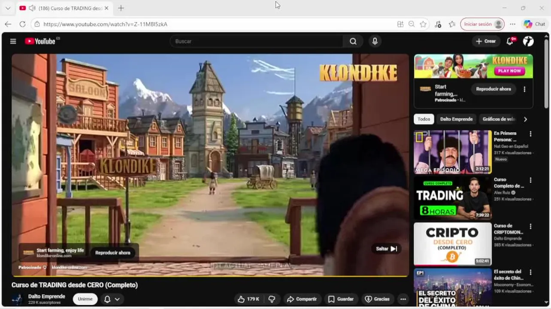Open the account avatar menu
The height and width of the screenshot is (309, 551).
pyautogui.click(x=528, y=41)
